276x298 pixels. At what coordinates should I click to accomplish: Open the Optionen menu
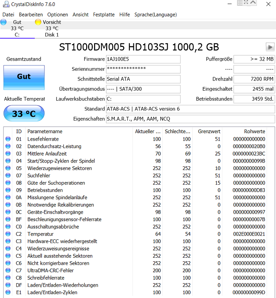tap(57, 14)
